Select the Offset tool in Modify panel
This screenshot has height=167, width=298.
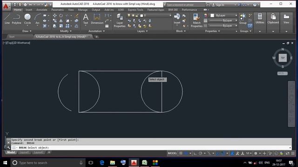pos(76,26)
